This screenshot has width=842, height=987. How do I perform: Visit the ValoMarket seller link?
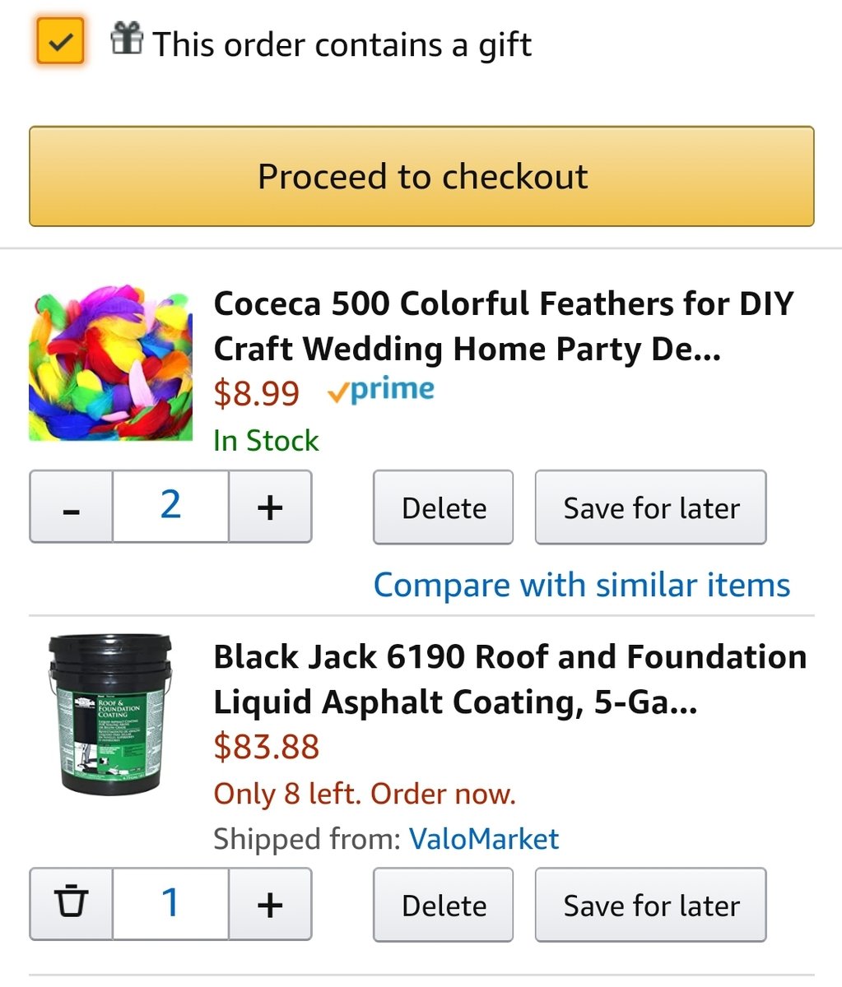coord(484,839)
